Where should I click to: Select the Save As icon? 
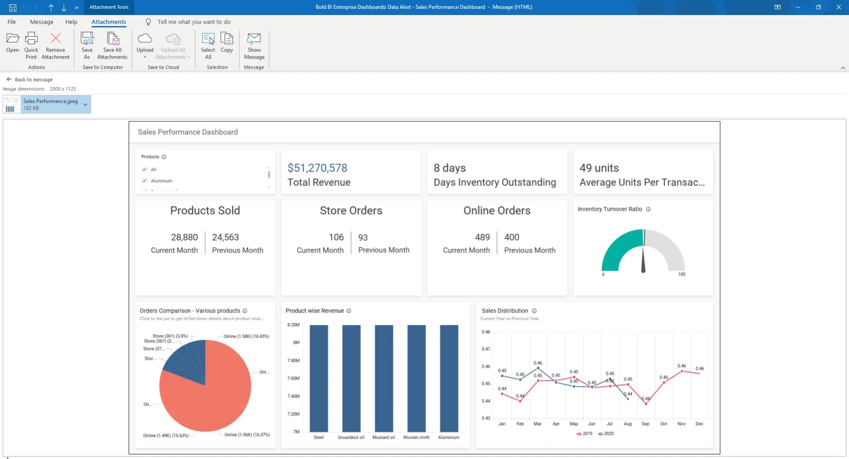pos(87,45)
